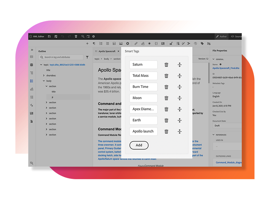Collapse the topic tree node

coord(41,65)
